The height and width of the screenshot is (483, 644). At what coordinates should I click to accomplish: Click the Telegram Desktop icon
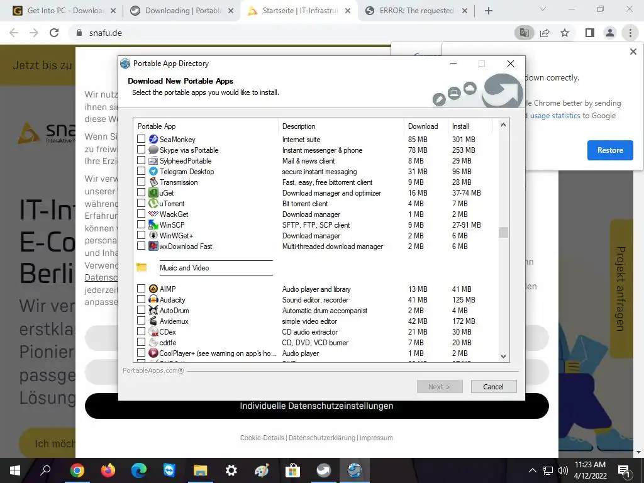(x=153, y=171)
